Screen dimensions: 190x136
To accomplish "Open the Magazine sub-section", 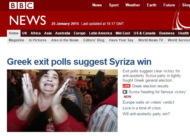I will [x=16, y=40].
